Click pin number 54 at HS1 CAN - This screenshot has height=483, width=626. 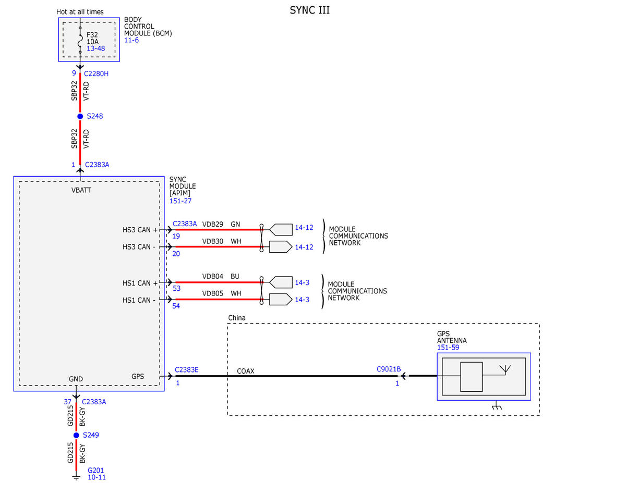coord(176,306)
